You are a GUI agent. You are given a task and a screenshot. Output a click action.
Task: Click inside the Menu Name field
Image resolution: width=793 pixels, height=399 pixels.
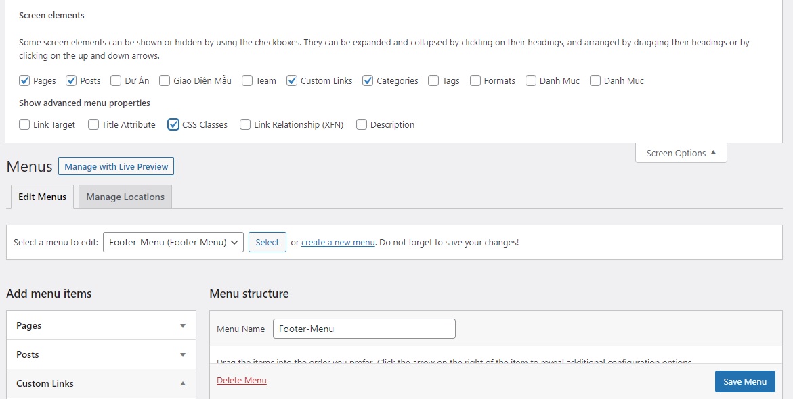point(364,329)
